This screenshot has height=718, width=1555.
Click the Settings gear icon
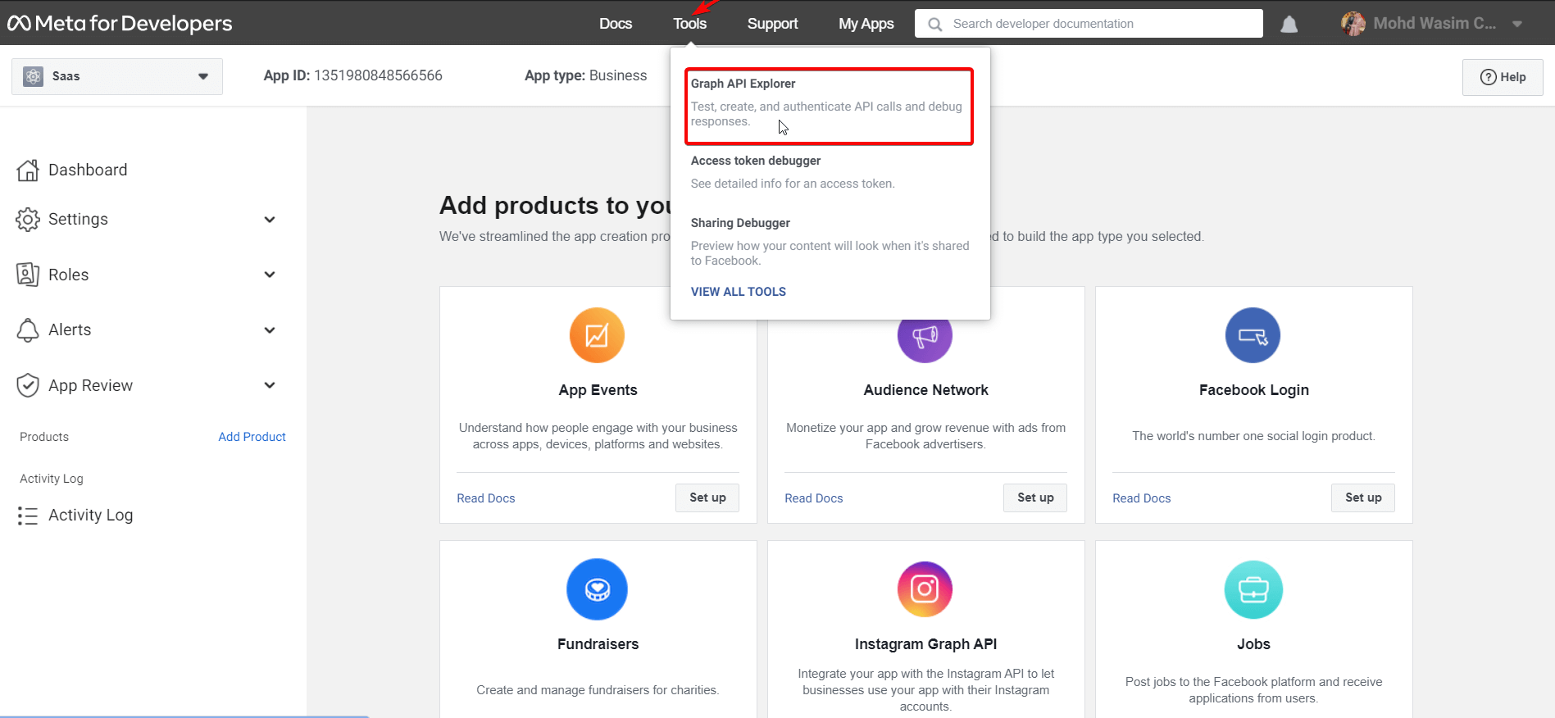[28, 219]
